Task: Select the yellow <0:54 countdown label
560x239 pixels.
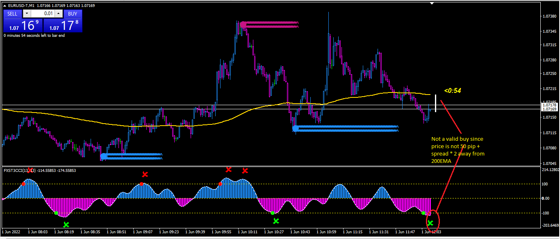Action: (453, 90)
